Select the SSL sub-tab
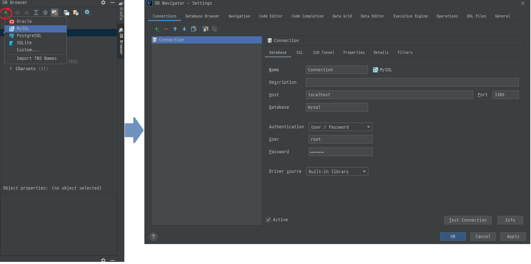 click(x=299, y=52)
